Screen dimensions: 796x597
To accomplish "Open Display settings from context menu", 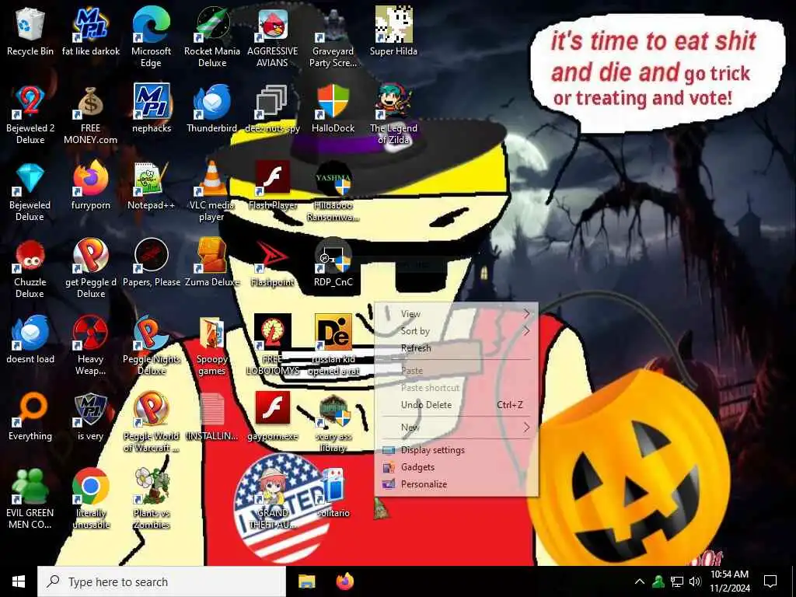I will click(x=456, y=450).
